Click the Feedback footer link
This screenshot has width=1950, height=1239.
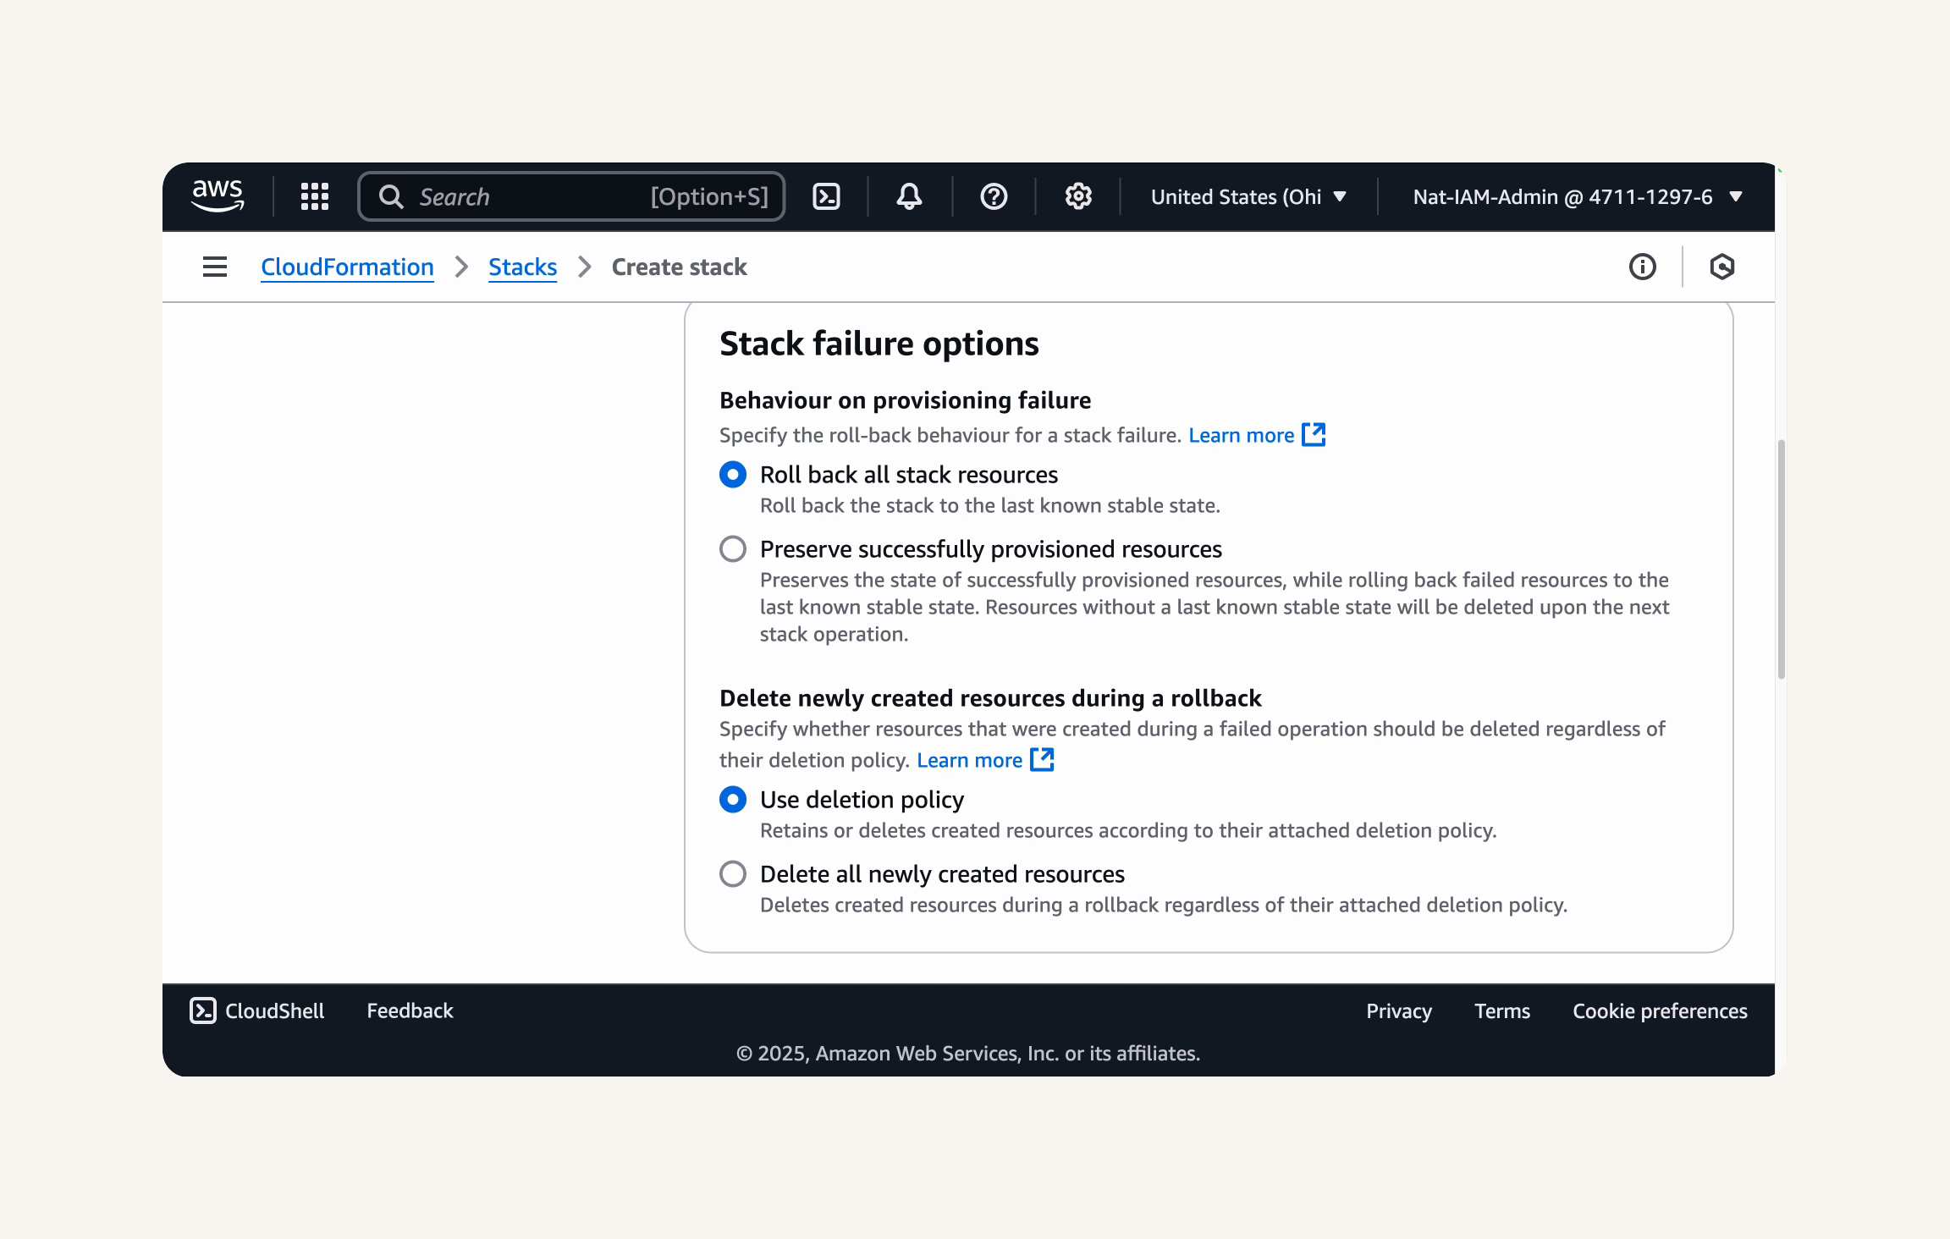tap(410, 1010)
